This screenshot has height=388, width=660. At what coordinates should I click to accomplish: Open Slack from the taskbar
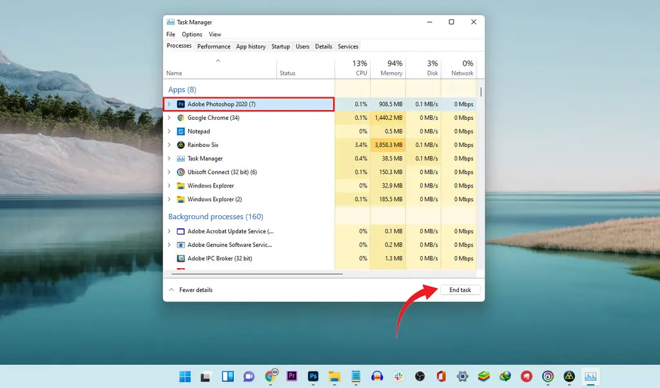(398, 376)
